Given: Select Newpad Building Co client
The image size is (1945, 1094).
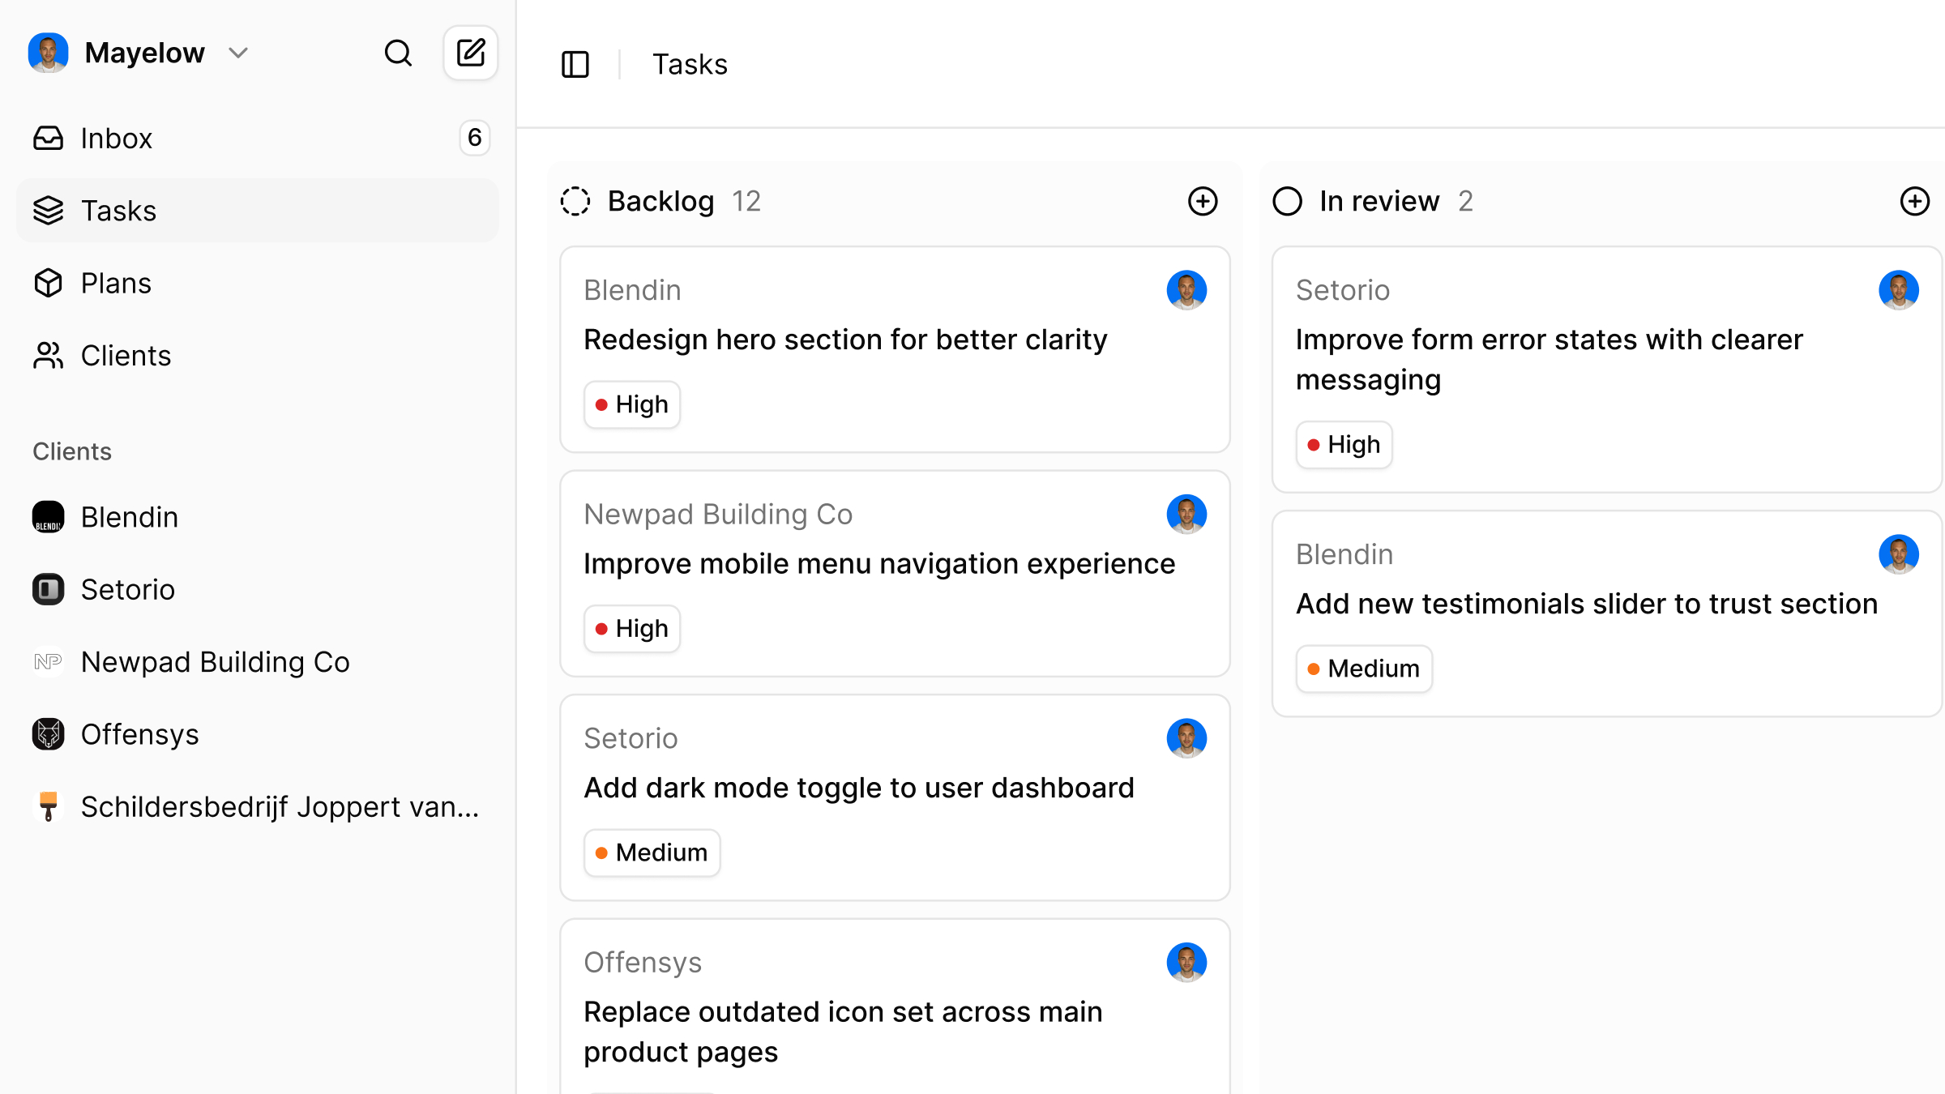Looking at the screenshot, I should point(215,662).
